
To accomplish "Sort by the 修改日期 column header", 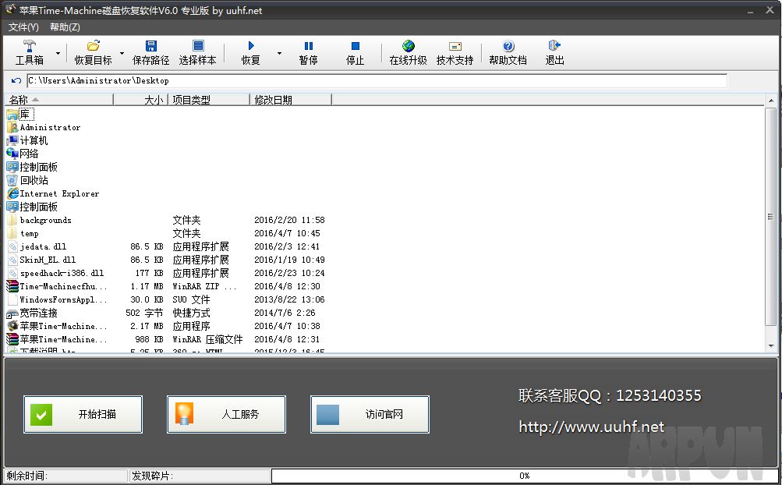I will pos(290,100).
